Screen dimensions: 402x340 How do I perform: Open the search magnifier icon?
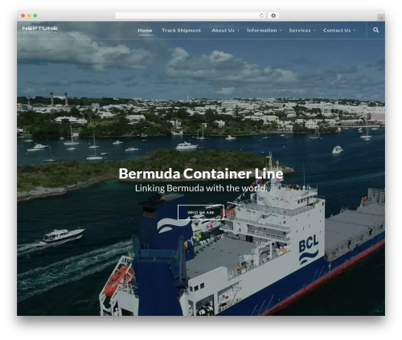pyautogui.click(x=375, y=30)
